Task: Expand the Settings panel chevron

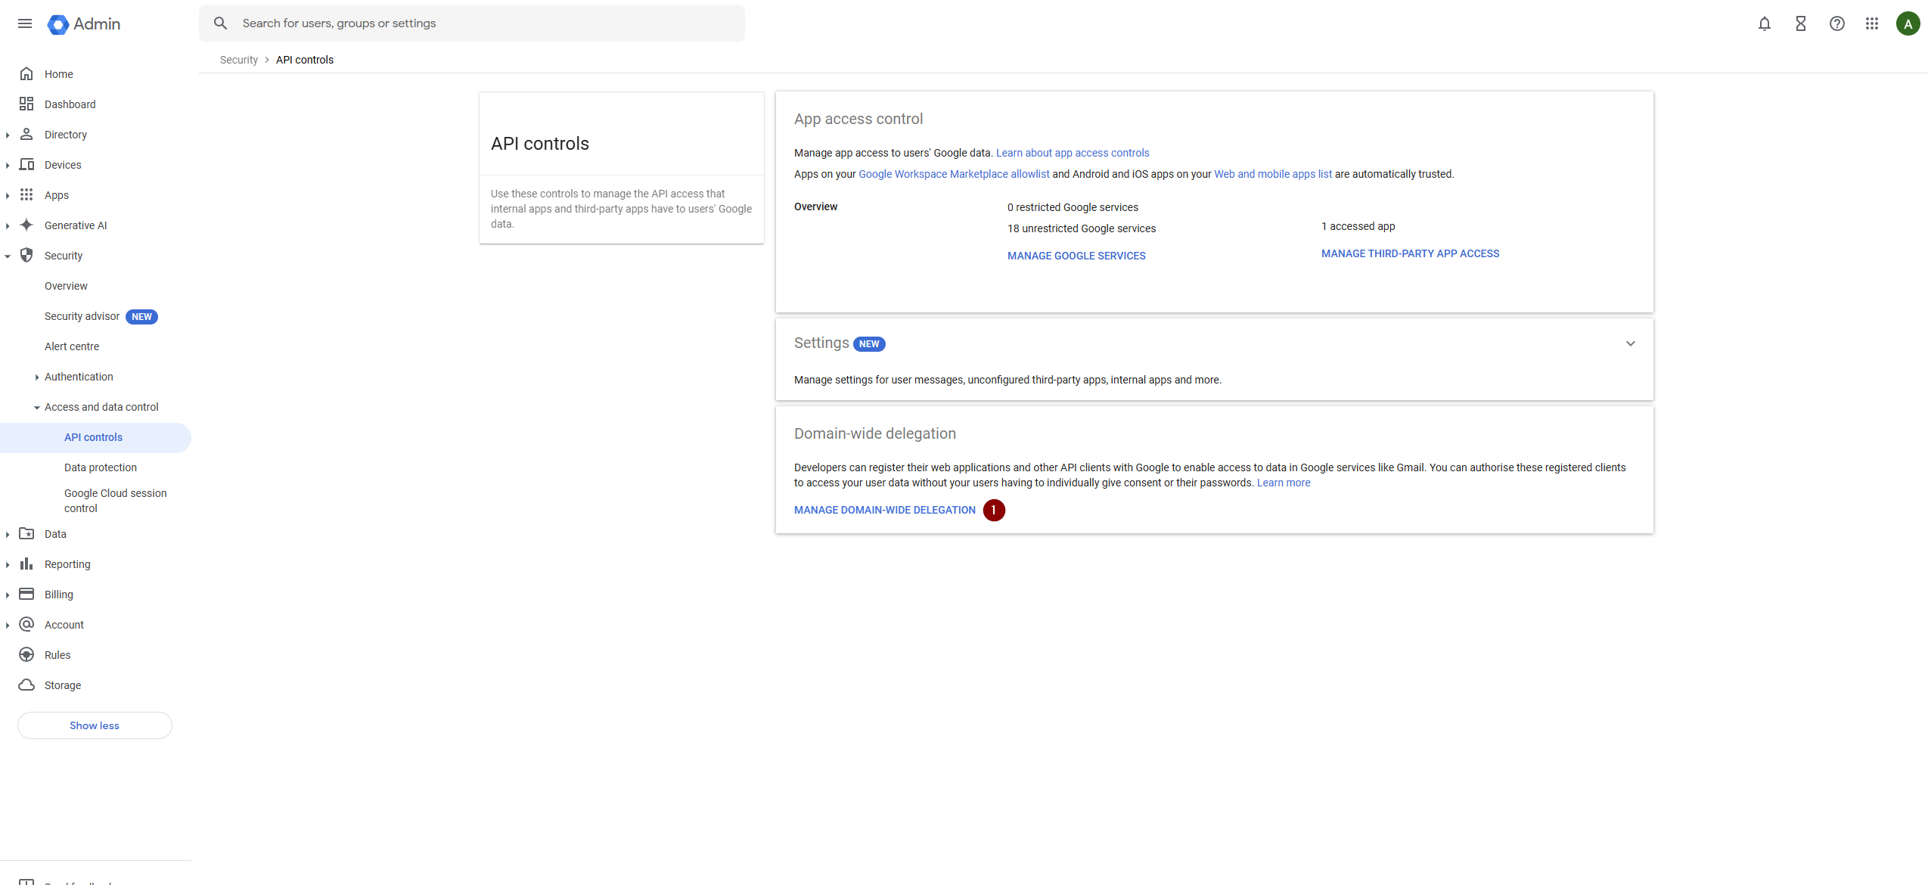Action: [x=1630, y=343]
